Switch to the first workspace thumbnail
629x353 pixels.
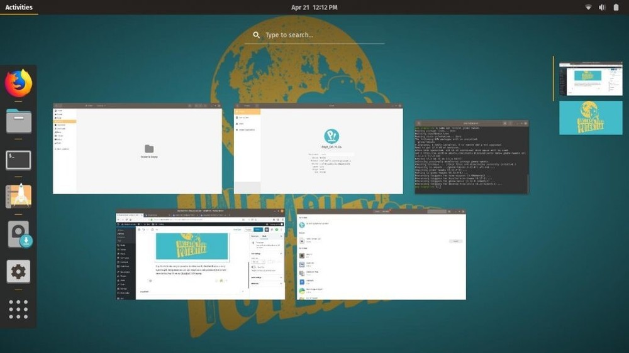[x=591, y=79]
